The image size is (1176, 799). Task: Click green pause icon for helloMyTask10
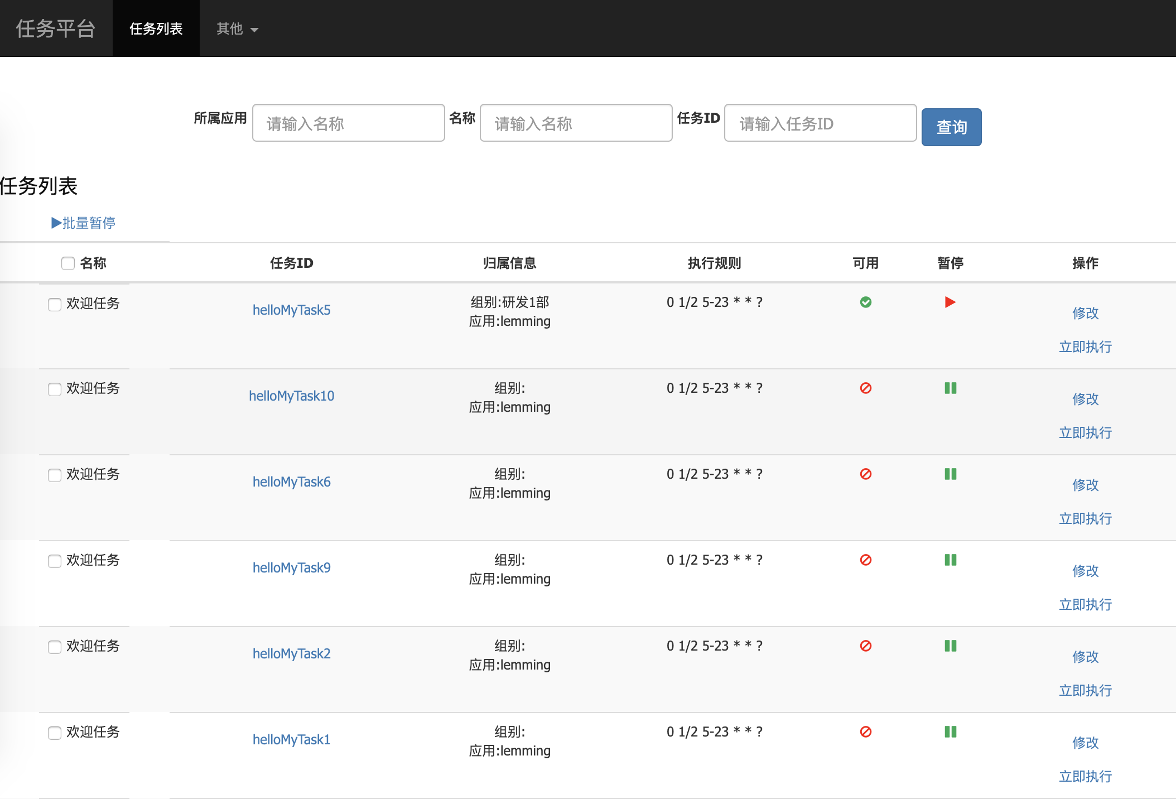(950, 388)
